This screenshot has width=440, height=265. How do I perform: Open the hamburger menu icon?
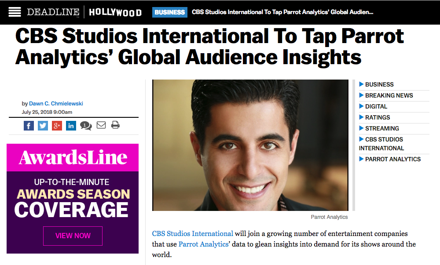tap(15, 12)
